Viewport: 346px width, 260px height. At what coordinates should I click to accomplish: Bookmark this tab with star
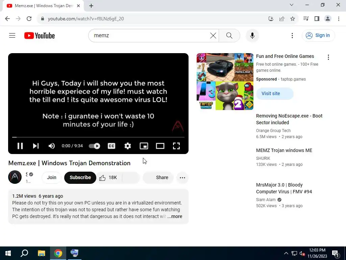(293, 19)
